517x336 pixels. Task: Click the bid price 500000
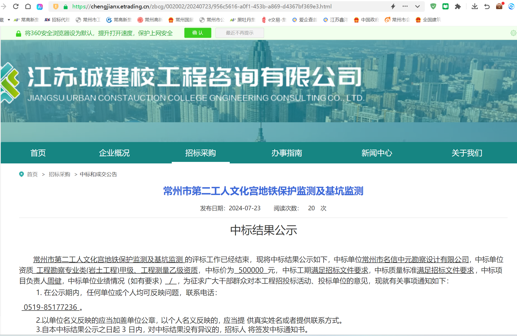(251, 270)
